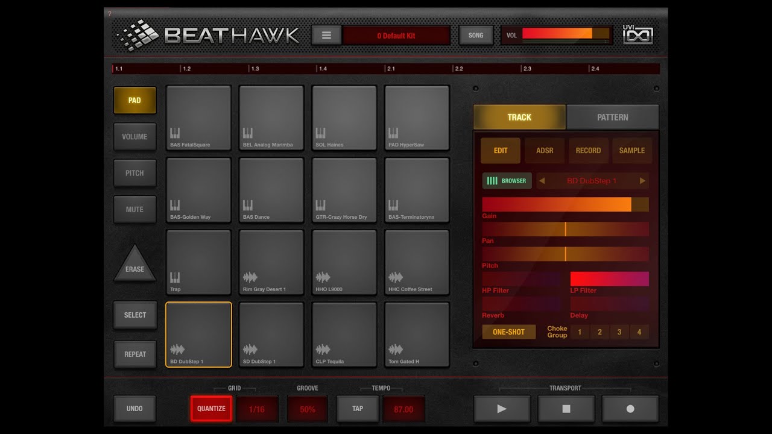Screen dimensions: 772x434
Task: Trigger the PAD HyperSaw pad
Action: pos(417,118)
